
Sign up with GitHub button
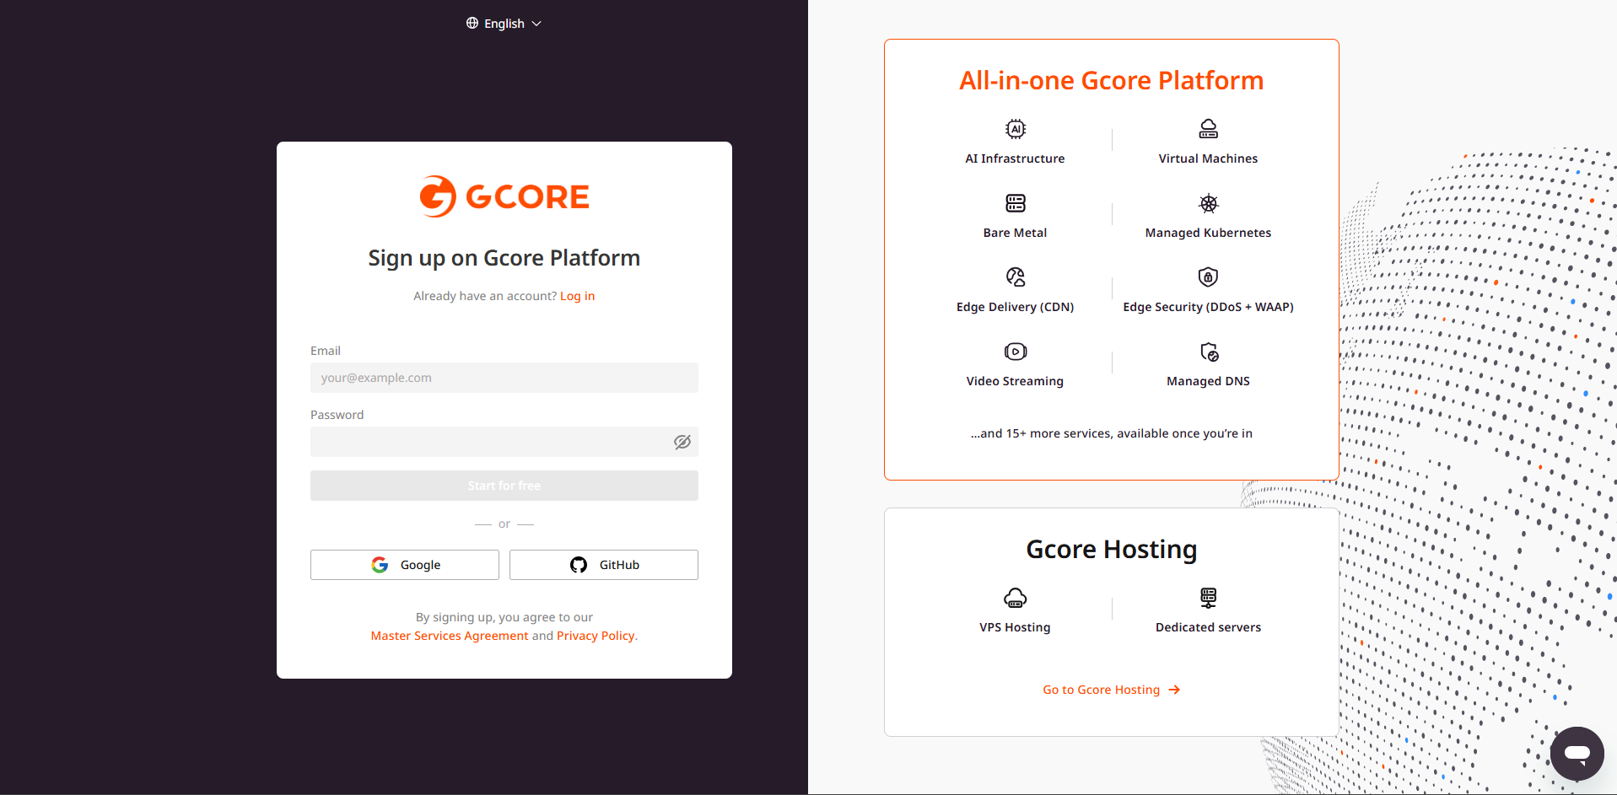coord(604,565)
